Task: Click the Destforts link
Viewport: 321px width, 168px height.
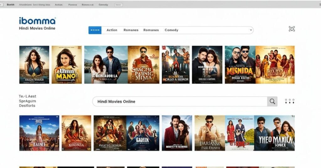Action: (27, 106)
